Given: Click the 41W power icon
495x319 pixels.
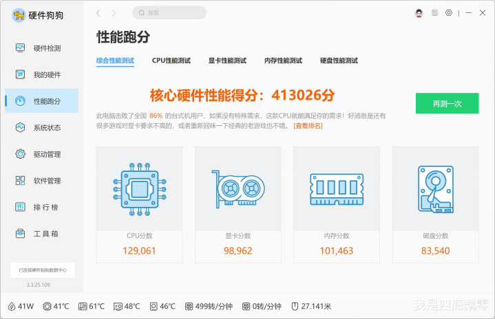Looking at the screenshot, I should [x=12, y=307].
